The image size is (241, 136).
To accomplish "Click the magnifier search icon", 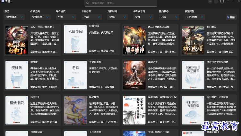I will [x=88, y=3].
